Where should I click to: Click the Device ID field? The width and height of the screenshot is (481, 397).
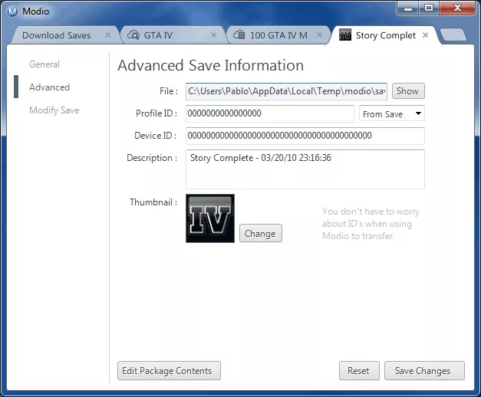coord(305,136)
